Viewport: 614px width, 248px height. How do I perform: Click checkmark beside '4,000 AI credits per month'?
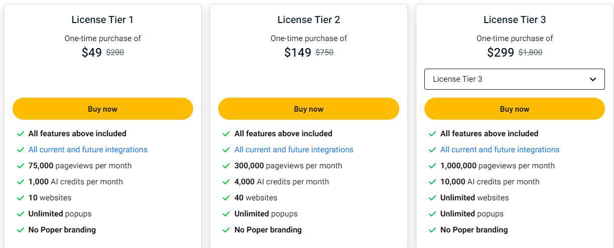[226, 182]
